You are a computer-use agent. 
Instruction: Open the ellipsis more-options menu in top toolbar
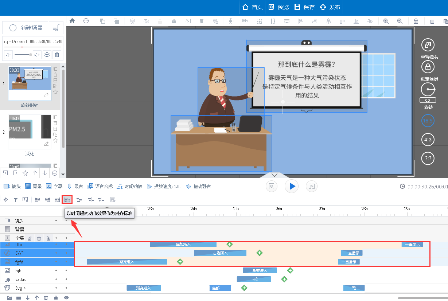(86, 21)
